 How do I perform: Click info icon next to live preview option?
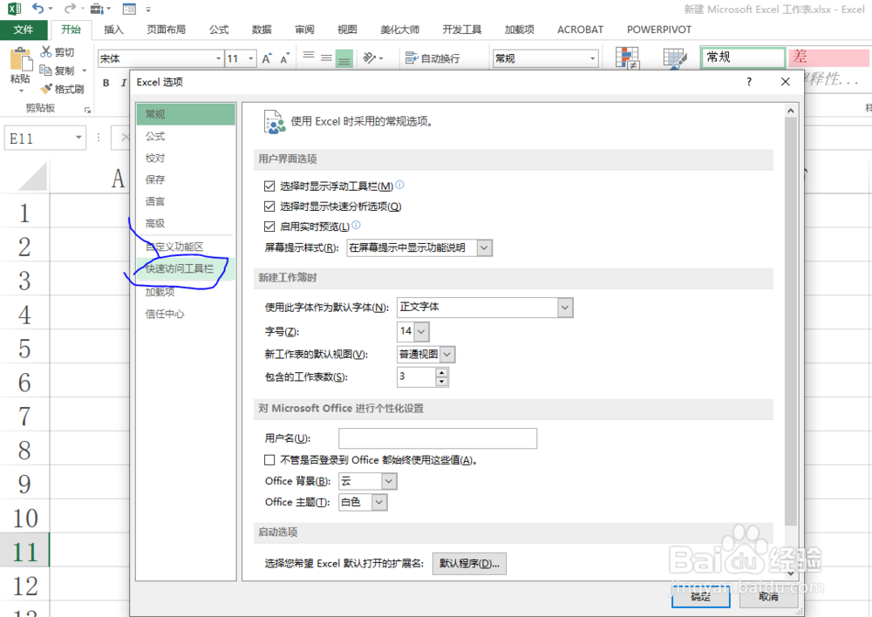tap(357, 225)
